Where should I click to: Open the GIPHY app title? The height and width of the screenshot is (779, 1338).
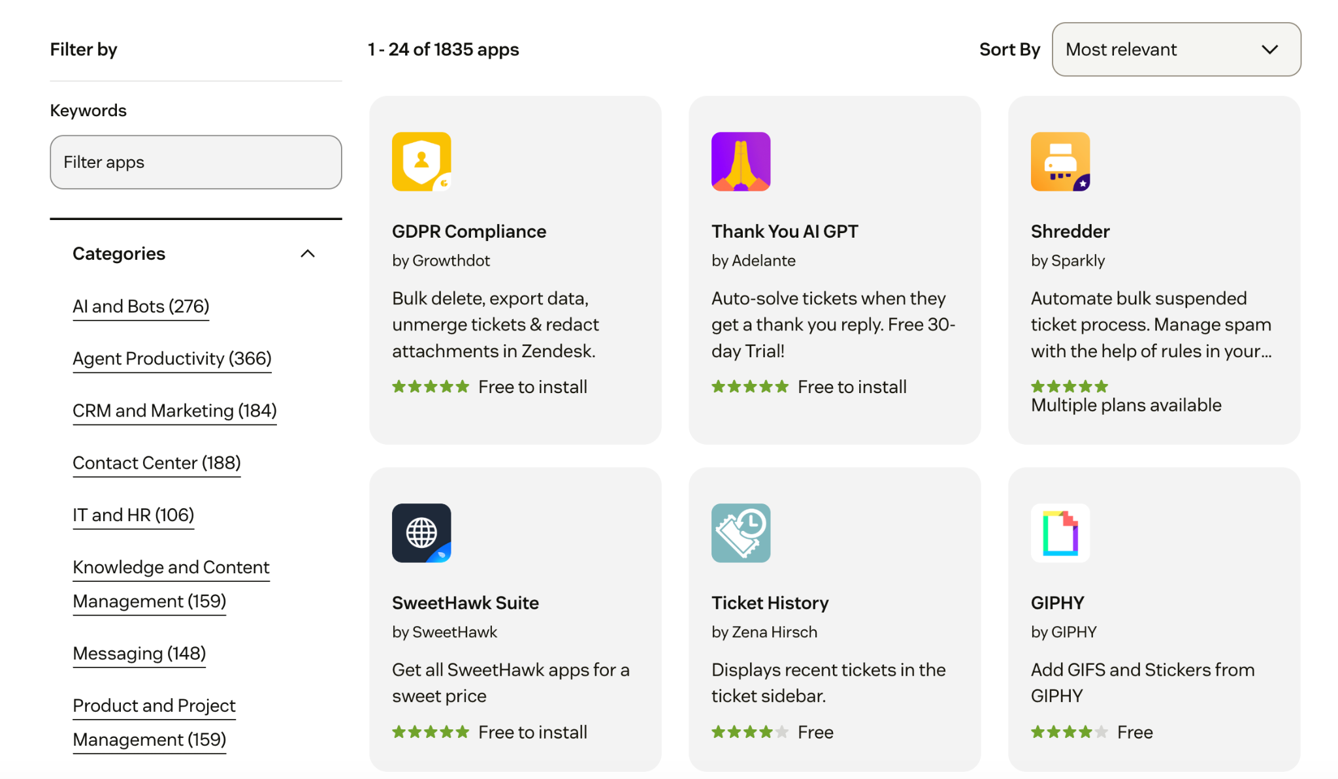tap(1057, 603)
